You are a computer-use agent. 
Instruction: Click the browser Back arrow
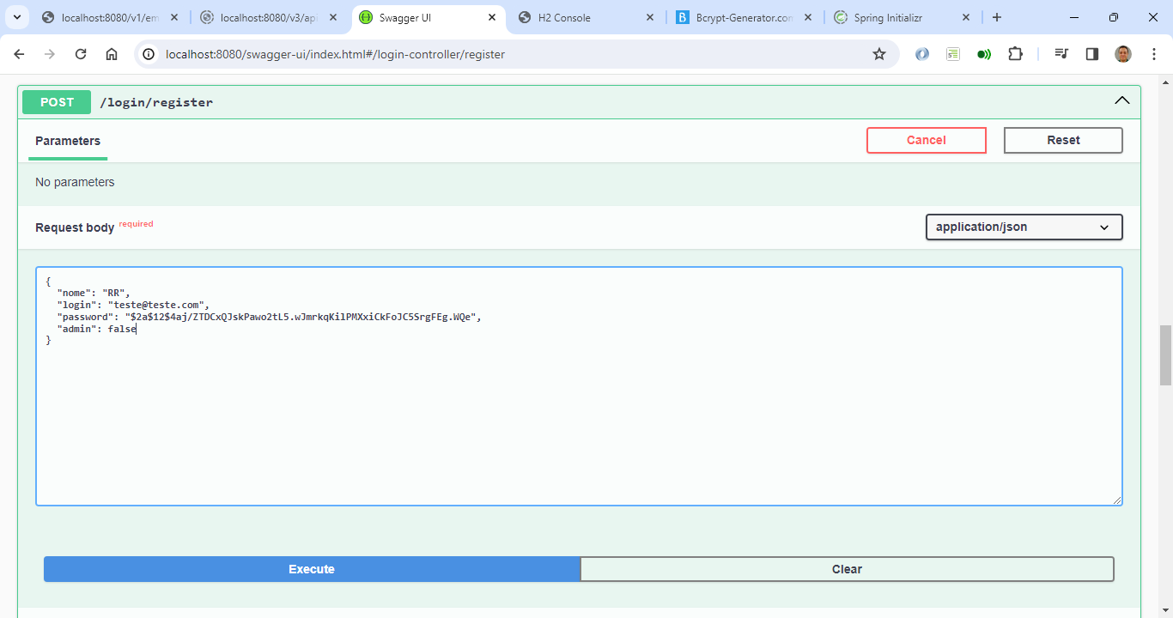[19, 54]
